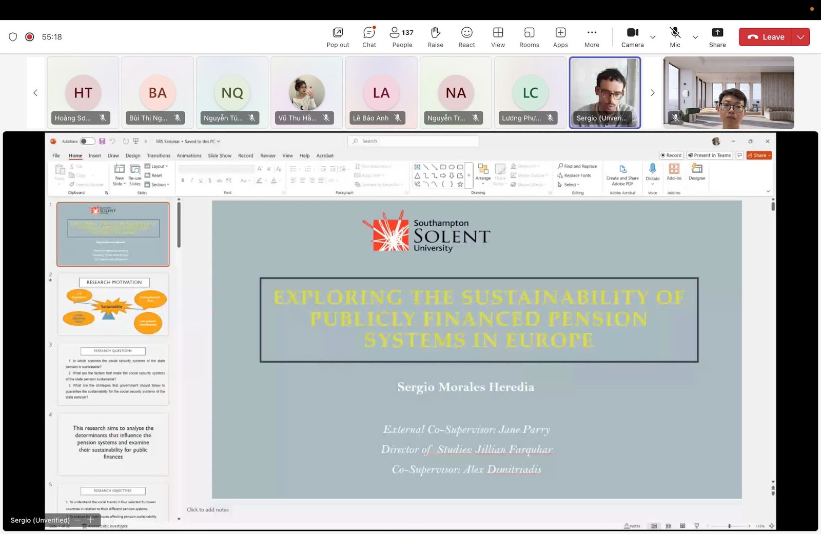The image size is (821, 534).
Task: Open the React emoji menu
Action: point(466,37)
